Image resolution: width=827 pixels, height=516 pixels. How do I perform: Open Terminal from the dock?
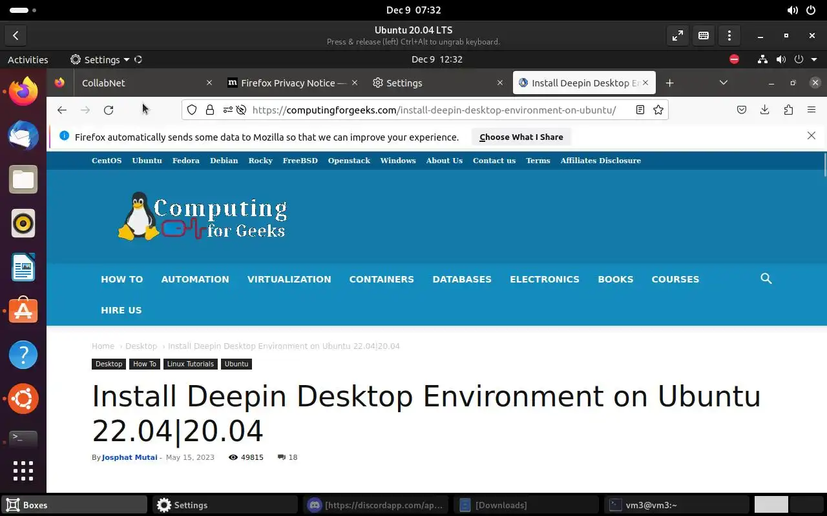coord(23,439)
